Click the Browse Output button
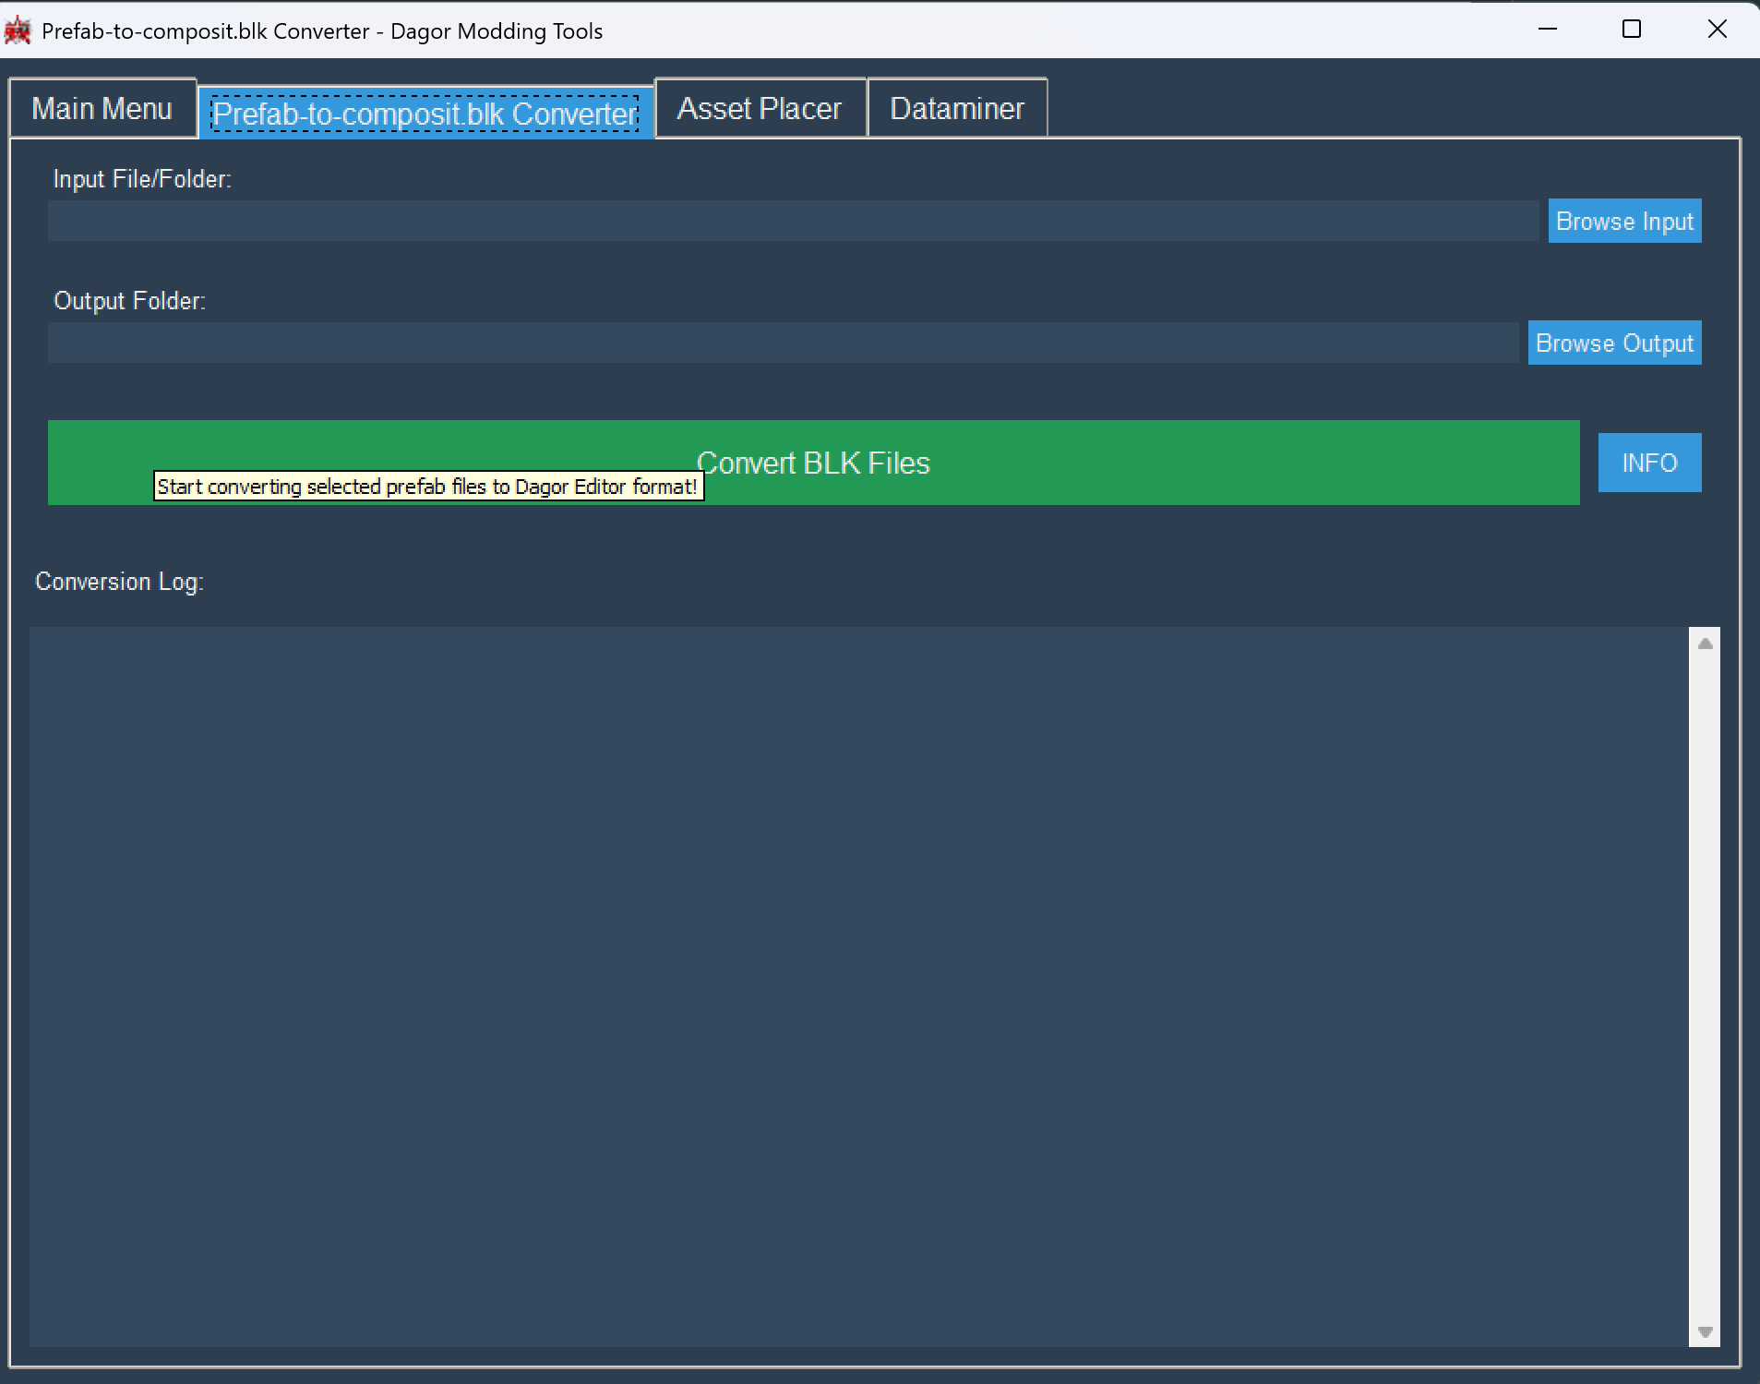This screenshot has width=1760, height=1384. pyautogui.click(x=1614, y=343)
